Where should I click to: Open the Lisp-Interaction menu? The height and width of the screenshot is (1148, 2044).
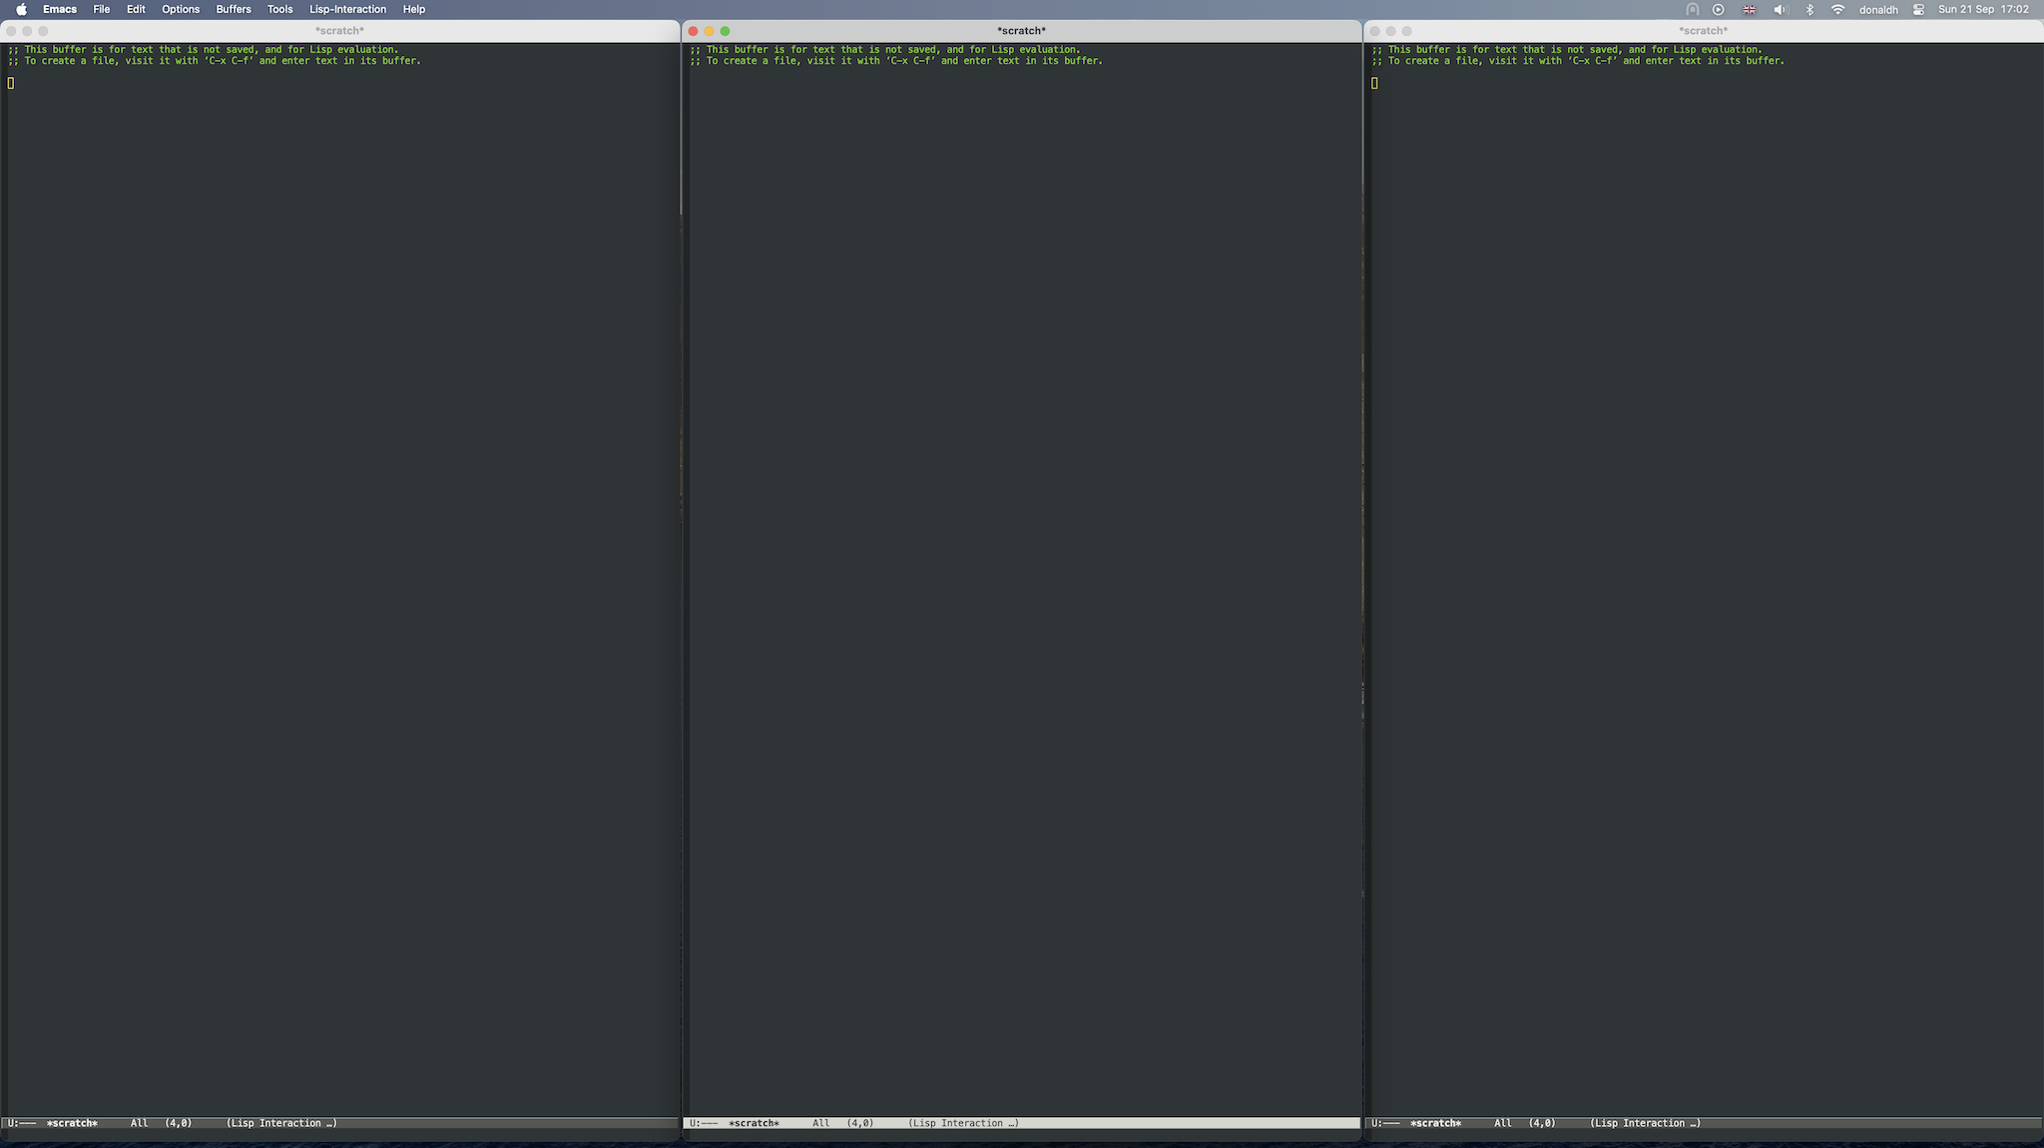click(347, 9)
